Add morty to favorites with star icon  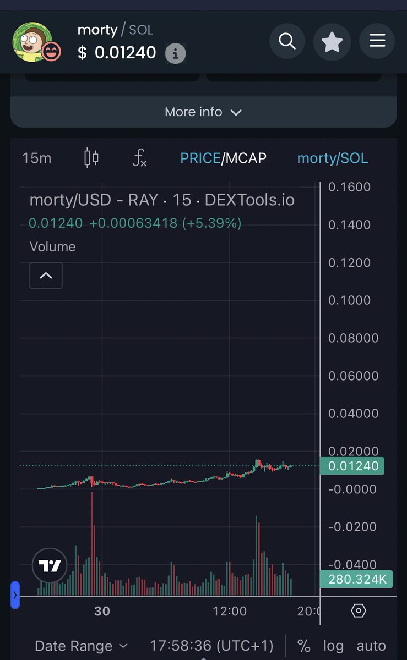click(332, 41)
